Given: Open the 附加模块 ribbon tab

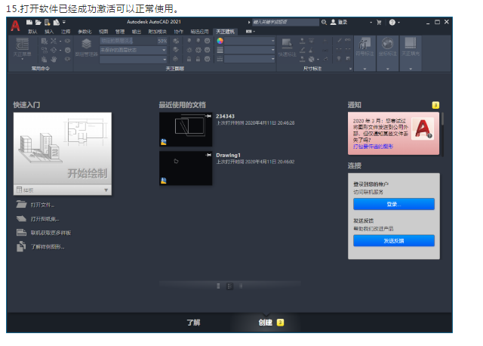Looking at the screenshot, I should (x=158, y=32).
